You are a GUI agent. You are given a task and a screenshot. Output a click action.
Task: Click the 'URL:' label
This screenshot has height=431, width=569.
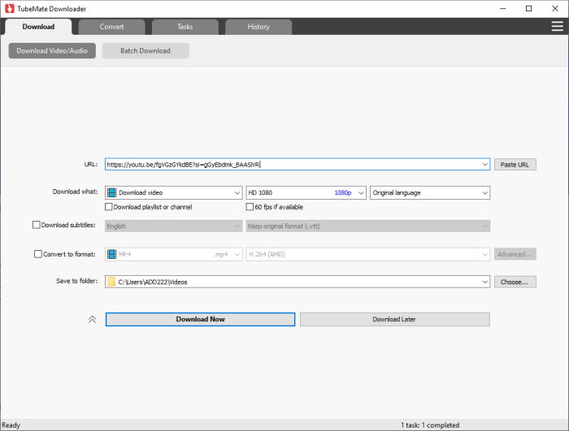(x=91, y=164)
